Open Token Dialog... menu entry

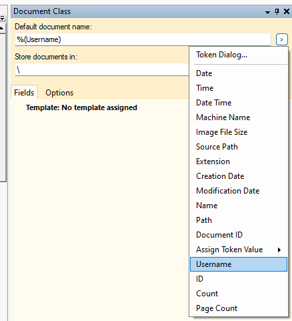tap(239, 55)
